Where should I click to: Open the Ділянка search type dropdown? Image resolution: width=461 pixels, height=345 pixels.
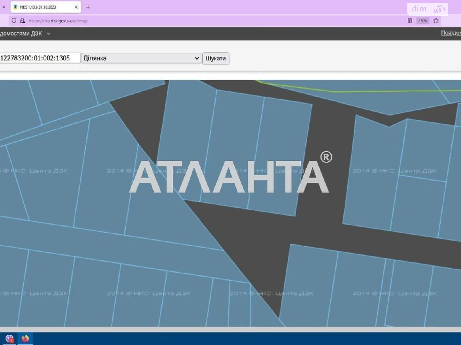click(x=141, y=58)
